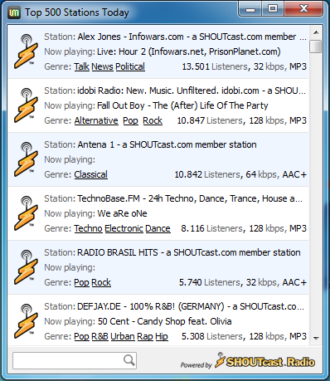Click the SHOUTcast icon beside DEFJAY.DE station

coord(26,321)
